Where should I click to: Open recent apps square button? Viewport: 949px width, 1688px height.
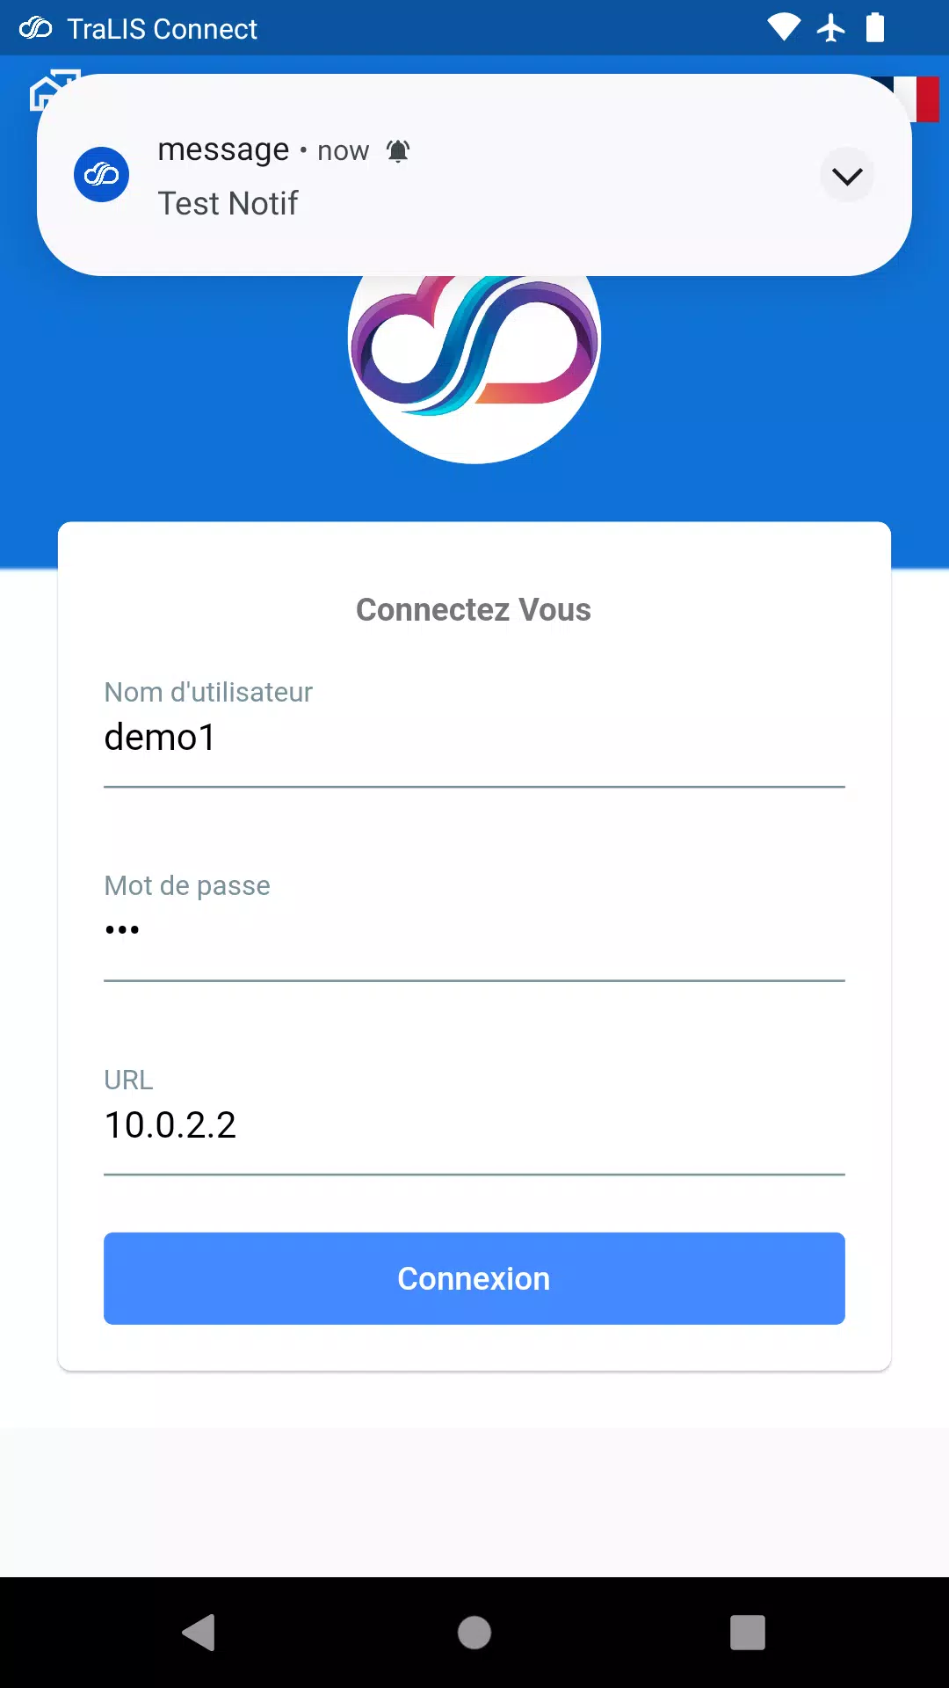(748, 1633)
